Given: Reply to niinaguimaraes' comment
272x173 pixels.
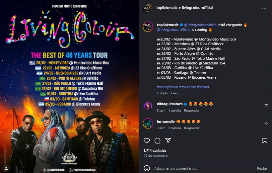Looking at the screenshot, I should coord(192,111).
